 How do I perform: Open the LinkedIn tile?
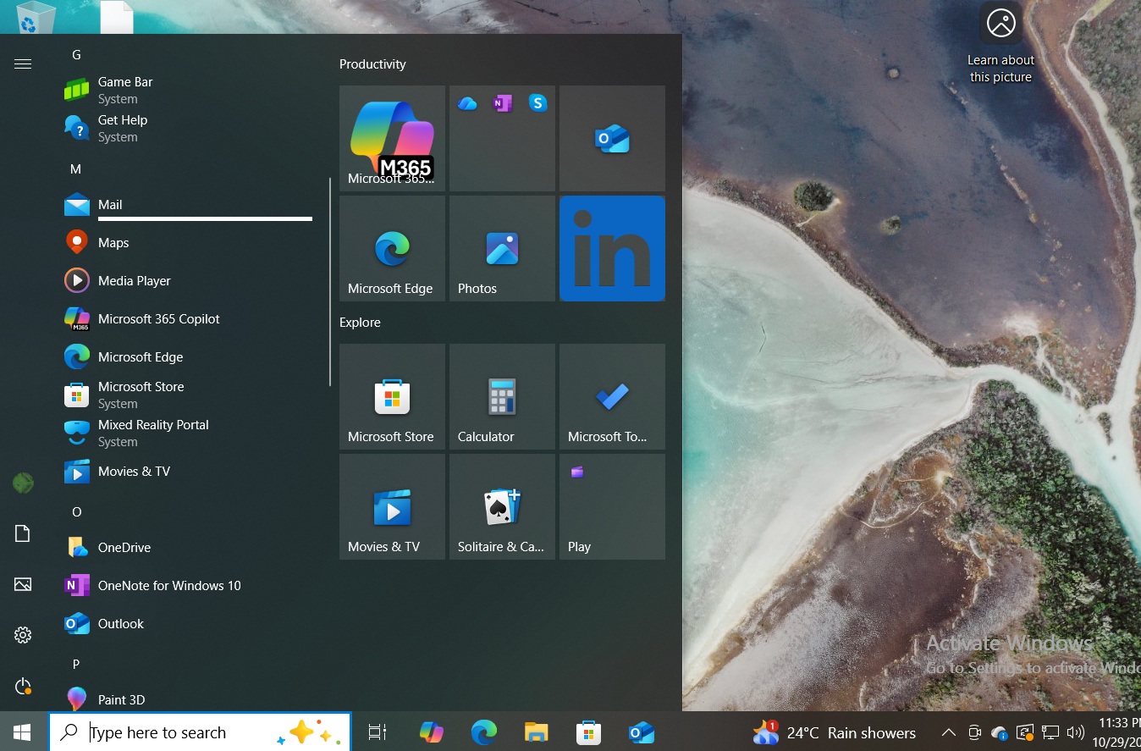(x=611, y=248)
